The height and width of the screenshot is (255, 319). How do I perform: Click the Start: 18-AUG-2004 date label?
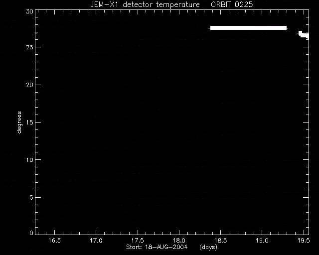(157, 247)
